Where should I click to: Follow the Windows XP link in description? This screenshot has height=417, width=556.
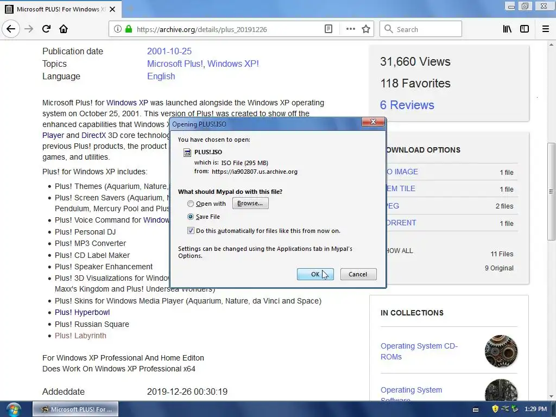tap(127, 103)
